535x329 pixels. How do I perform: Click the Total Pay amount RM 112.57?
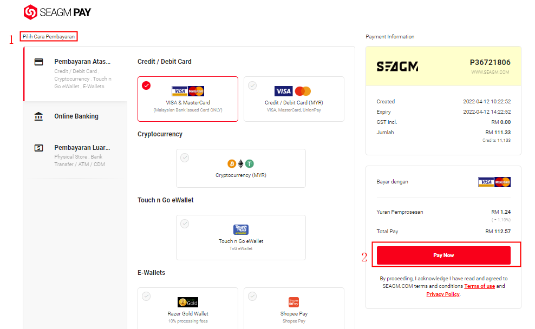click(x=498, y=232)
